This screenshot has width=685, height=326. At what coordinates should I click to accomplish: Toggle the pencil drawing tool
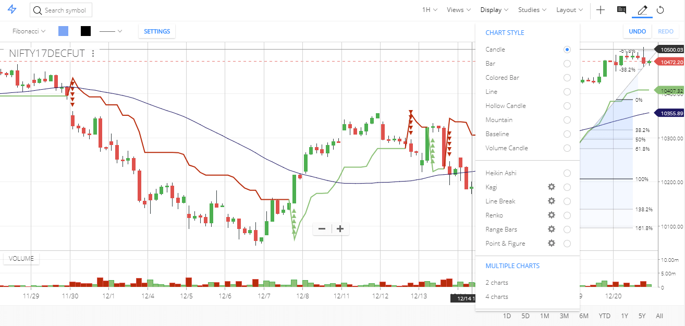[x=642, y=10]
